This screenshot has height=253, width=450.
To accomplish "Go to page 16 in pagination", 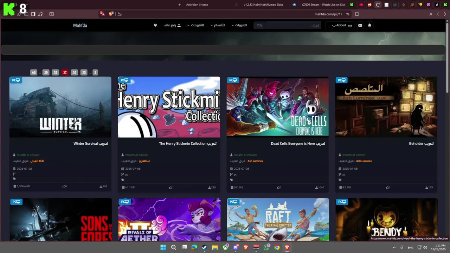I will coord(74,72).
